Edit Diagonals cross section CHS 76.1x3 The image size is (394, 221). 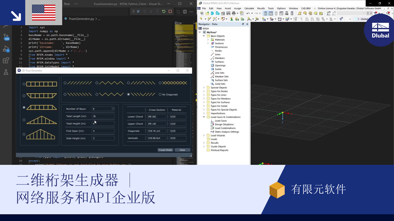click(157, 131)
